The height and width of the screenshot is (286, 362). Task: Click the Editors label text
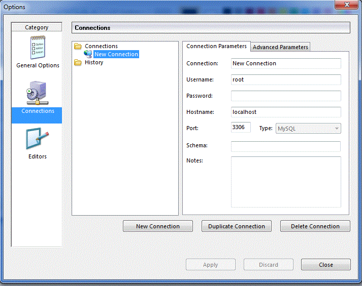point(38,156)
